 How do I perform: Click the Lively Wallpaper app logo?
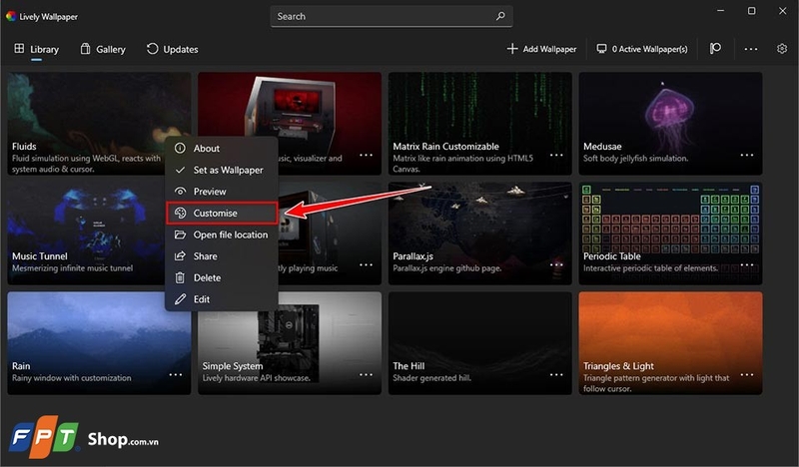(11, 16)
